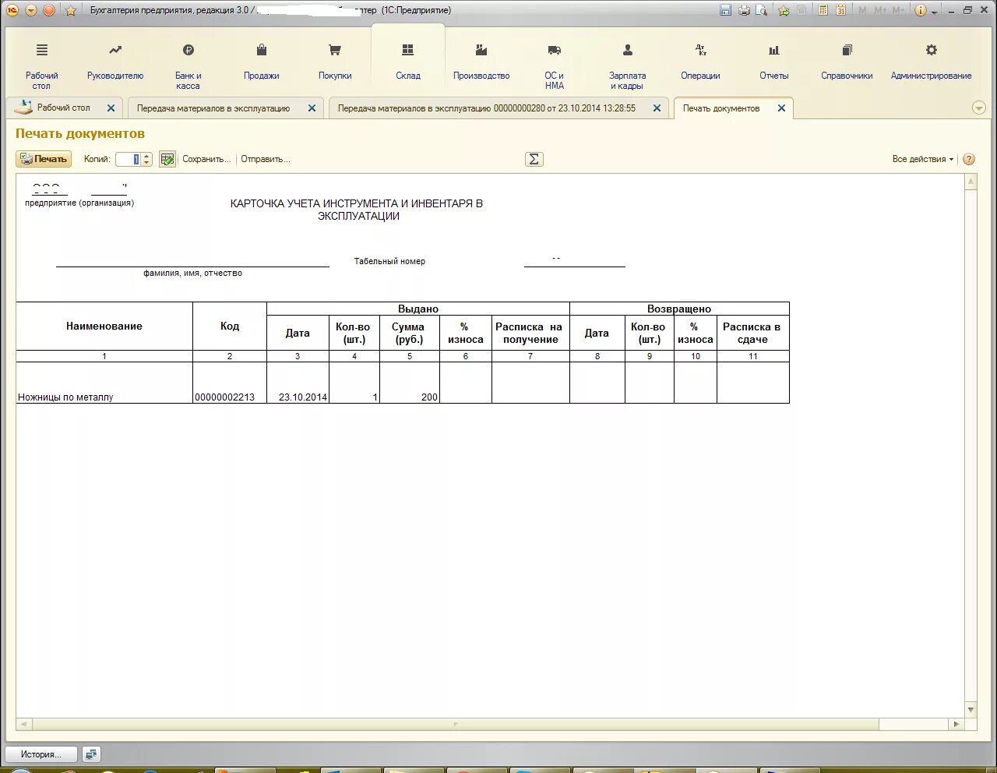Open the Справочники section
This screenshot has height=773, width=997.
click(x=847, y=62)
